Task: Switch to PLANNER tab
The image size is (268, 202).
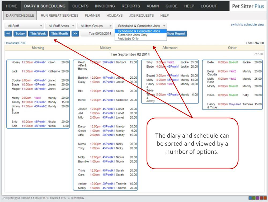Action: [x=92, y=15]
